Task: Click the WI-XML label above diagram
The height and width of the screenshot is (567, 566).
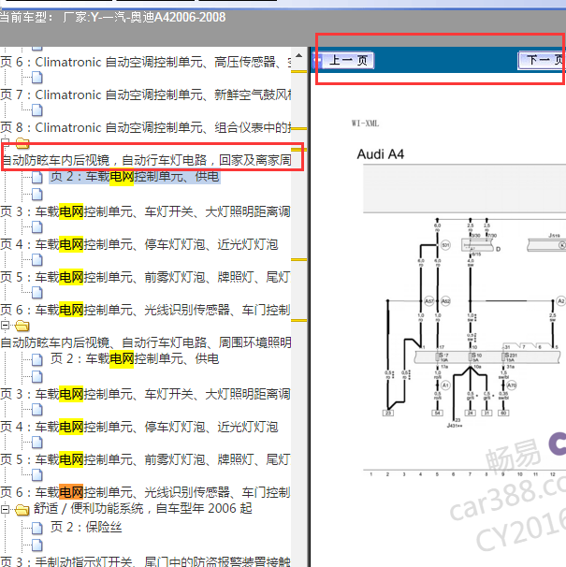Action: 365,124
